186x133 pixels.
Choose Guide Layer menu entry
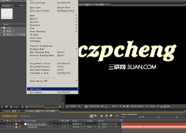click(x=52, y=38)
